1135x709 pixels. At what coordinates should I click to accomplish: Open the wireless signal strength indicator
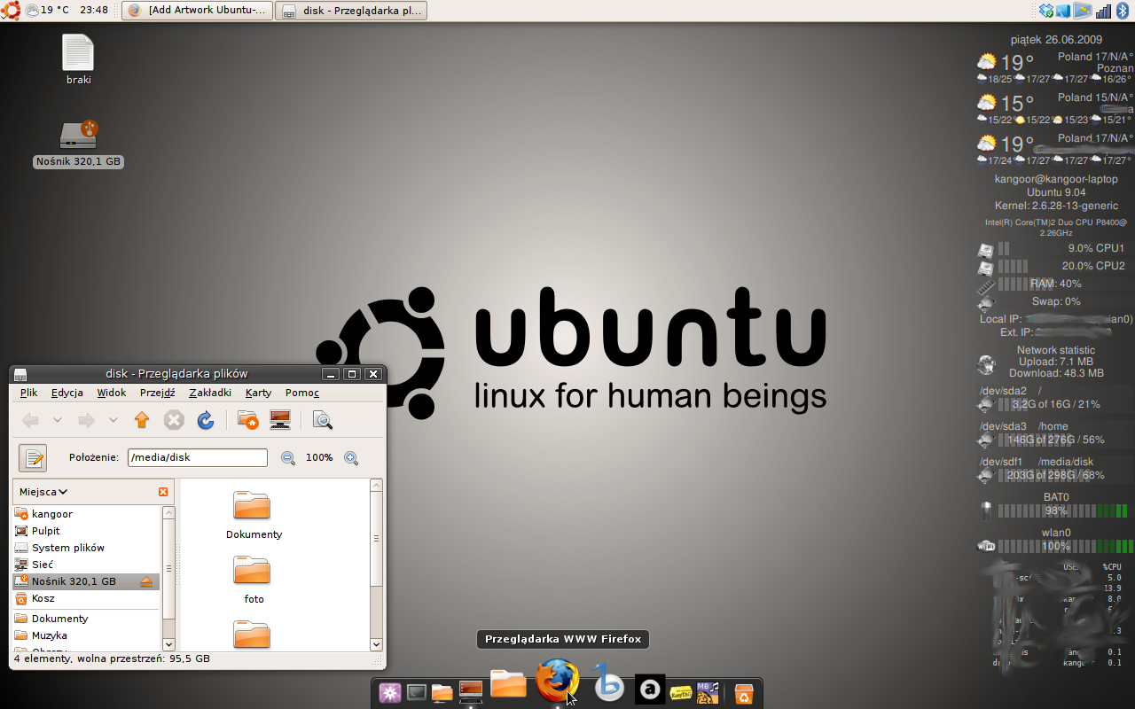(1103, 11)
